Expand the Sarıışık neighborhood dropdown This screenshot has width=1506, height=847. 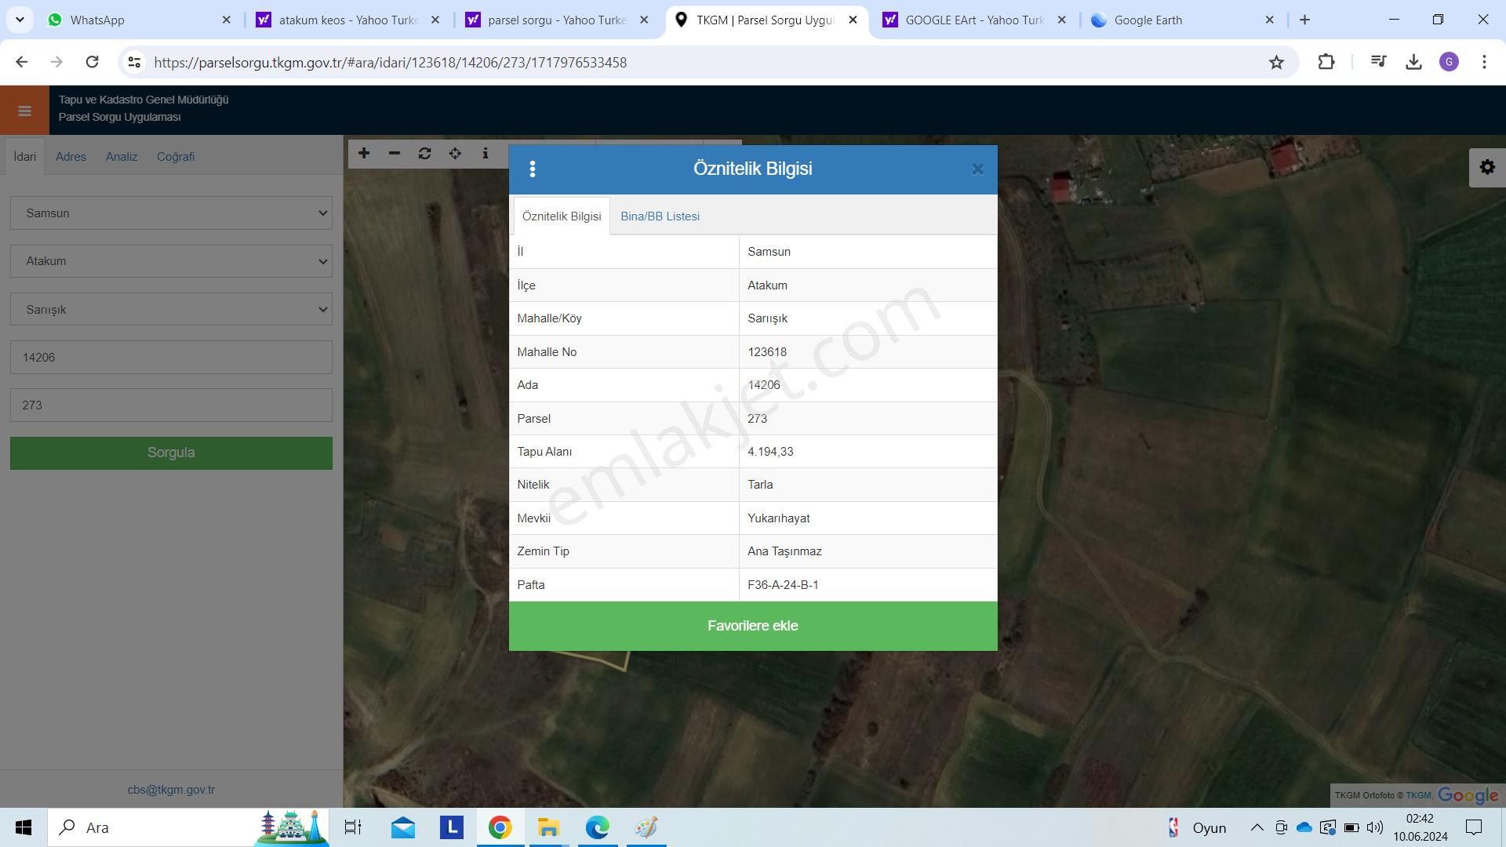171,309
